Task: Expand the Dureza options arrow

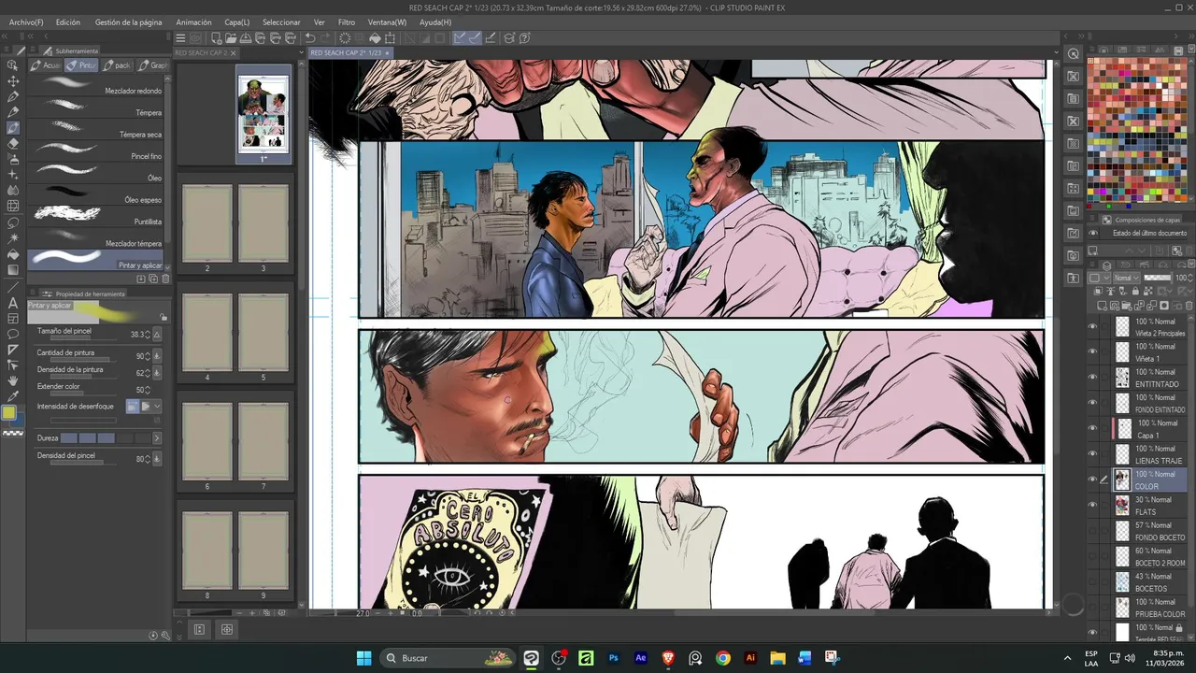Action: point(157,437)
